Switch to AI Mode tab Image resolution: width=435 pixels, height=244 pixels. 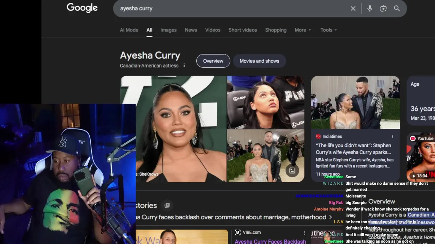pos(129,30)
